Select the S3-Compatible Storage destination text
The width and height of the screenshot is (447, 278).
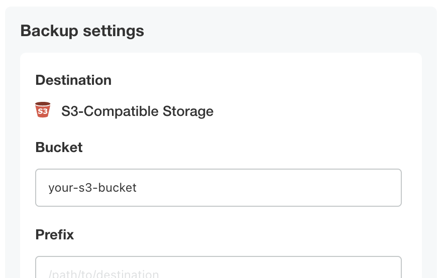click(137, 111)
